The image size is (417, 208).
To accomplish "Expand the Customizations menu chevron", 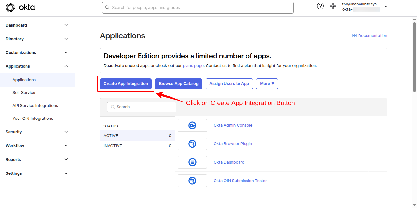I will [66, 53].
